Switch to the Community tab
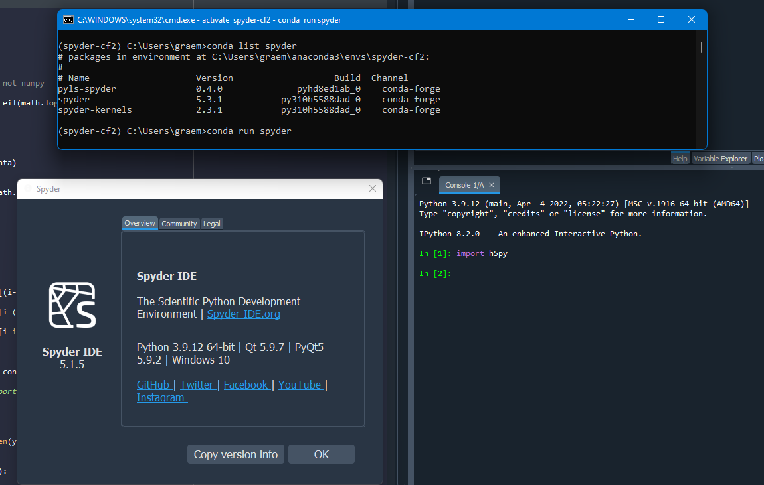The height and width of the screenshot is (485, 764). pos(179,223)
